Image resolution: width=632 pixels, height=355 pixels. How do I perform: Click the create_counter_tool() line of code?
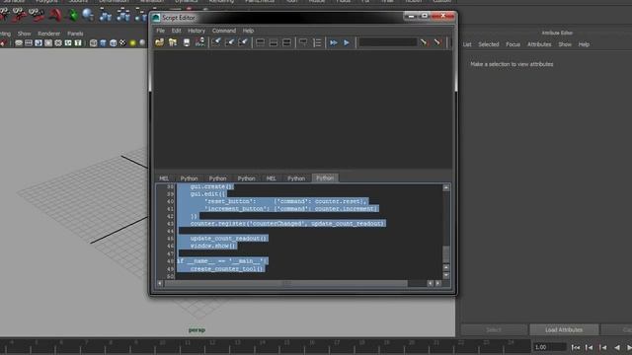click(x=226, y=269)
